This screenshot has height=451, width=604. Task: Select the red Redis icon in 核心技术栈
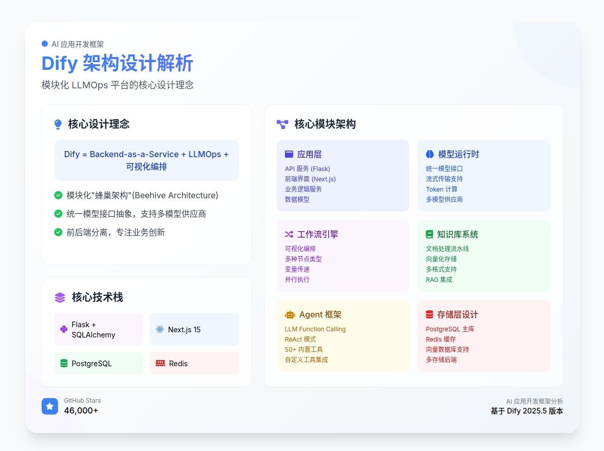coord(159,363)
